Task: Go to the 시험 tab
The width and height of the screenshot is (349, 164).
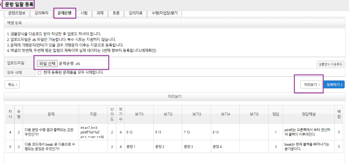Action: (x=84, y=13)
